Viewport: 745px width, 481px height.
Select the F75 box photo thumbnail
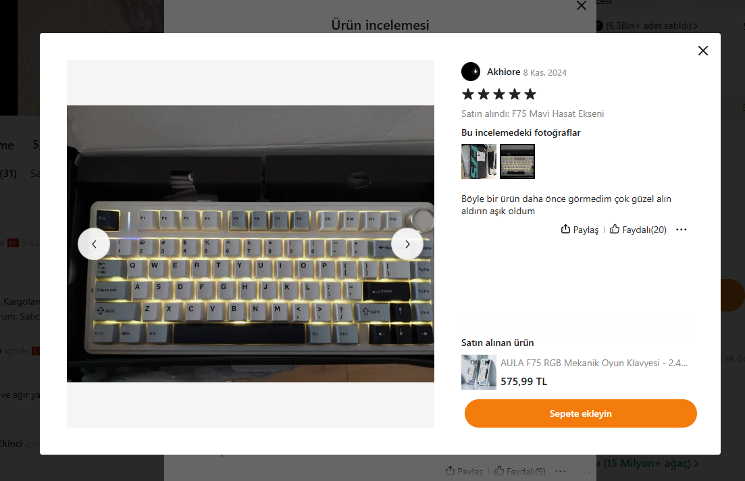[479, 161]
